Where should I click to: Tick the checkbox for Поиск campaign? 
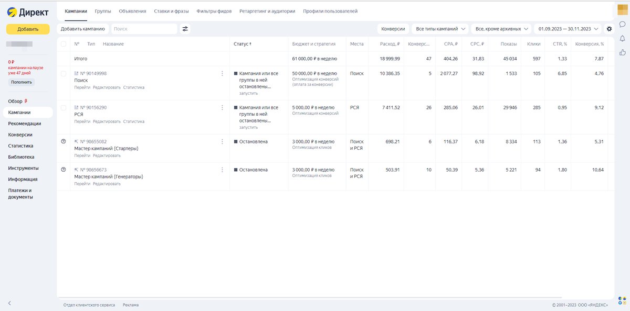(x=64, y=73)
